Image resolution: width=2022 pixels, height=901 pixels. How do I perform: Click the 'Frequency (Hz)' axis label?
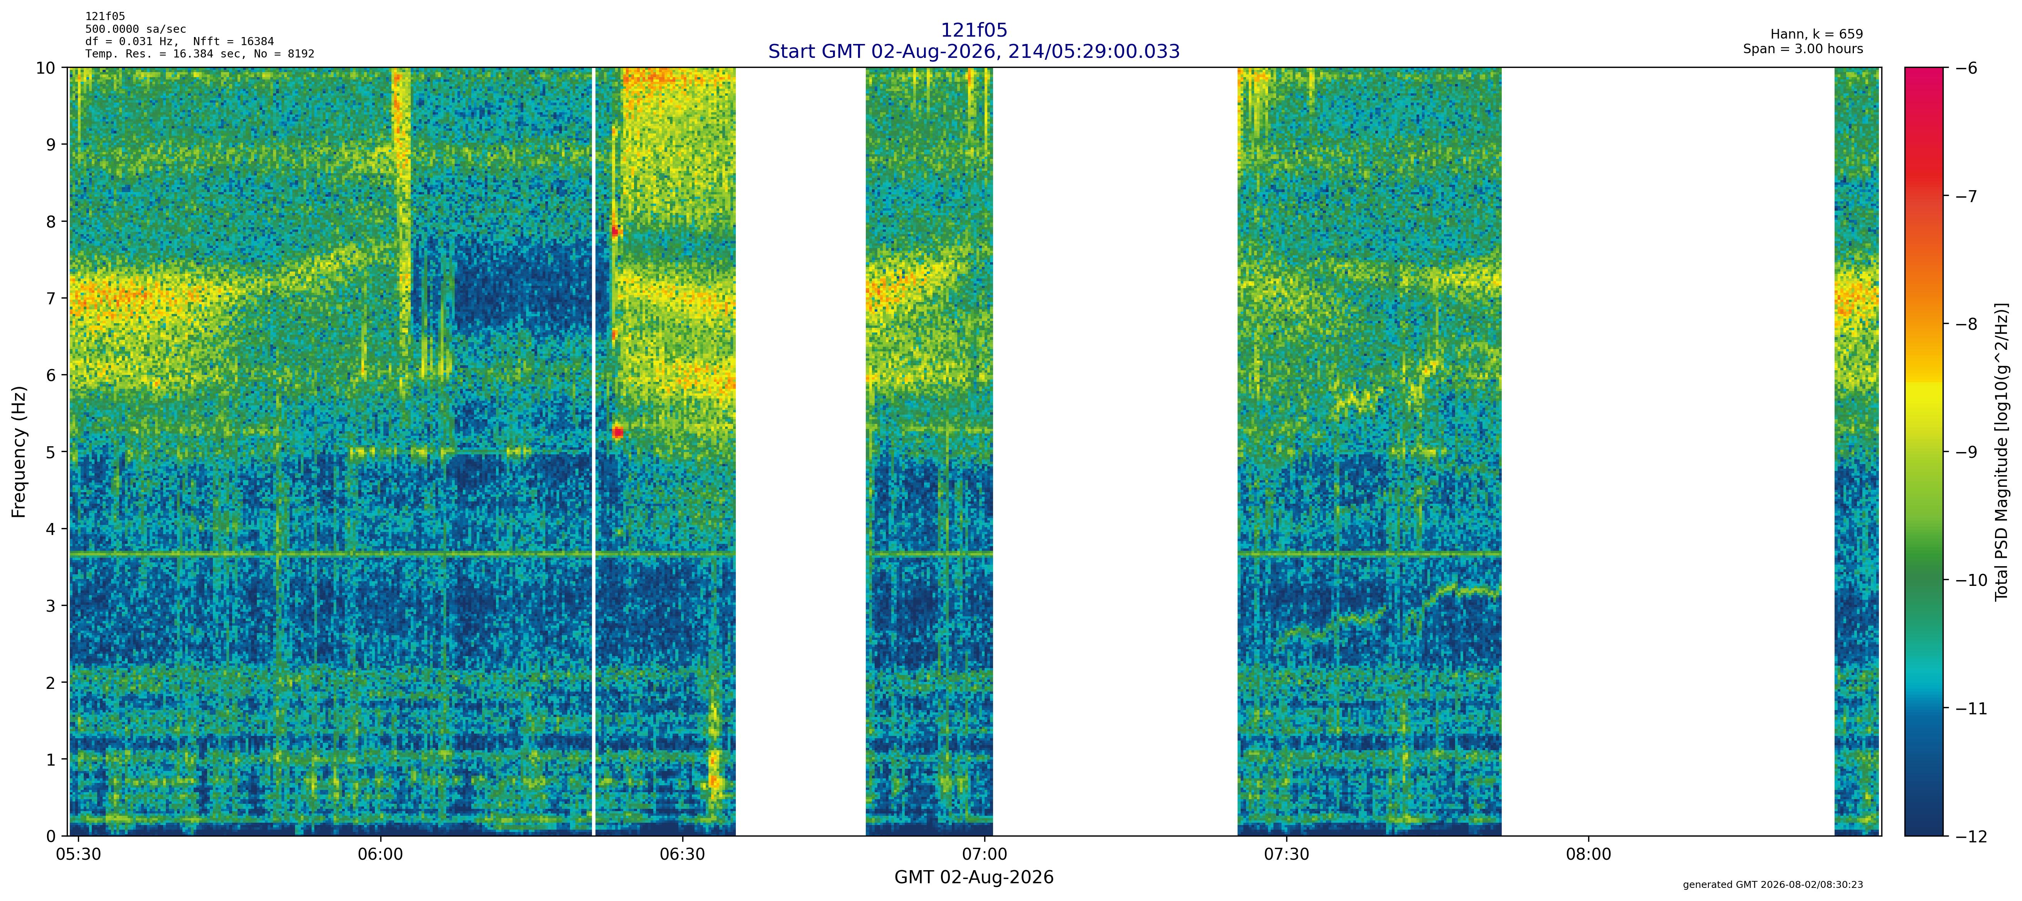point(19,451)
